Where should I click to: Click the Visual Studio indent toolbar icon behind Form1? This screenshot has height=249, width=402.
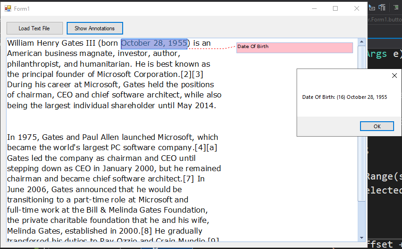point(396,7)
